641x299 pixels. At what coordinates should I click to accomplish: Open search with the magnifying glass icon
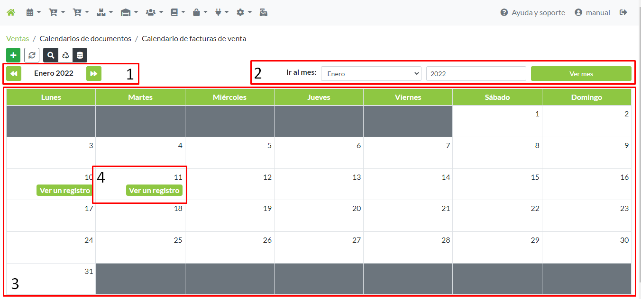pos(51,55)
